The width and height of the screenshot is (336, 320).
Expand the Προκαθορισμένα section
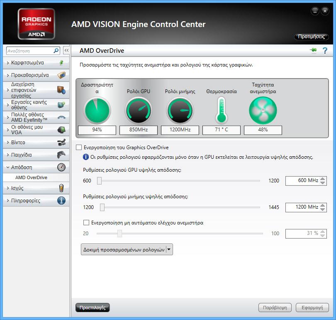click(8, 75)
